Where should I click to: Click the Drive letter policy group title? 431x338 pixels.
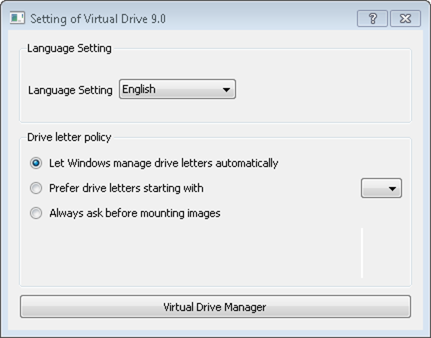tap(69, 137)
